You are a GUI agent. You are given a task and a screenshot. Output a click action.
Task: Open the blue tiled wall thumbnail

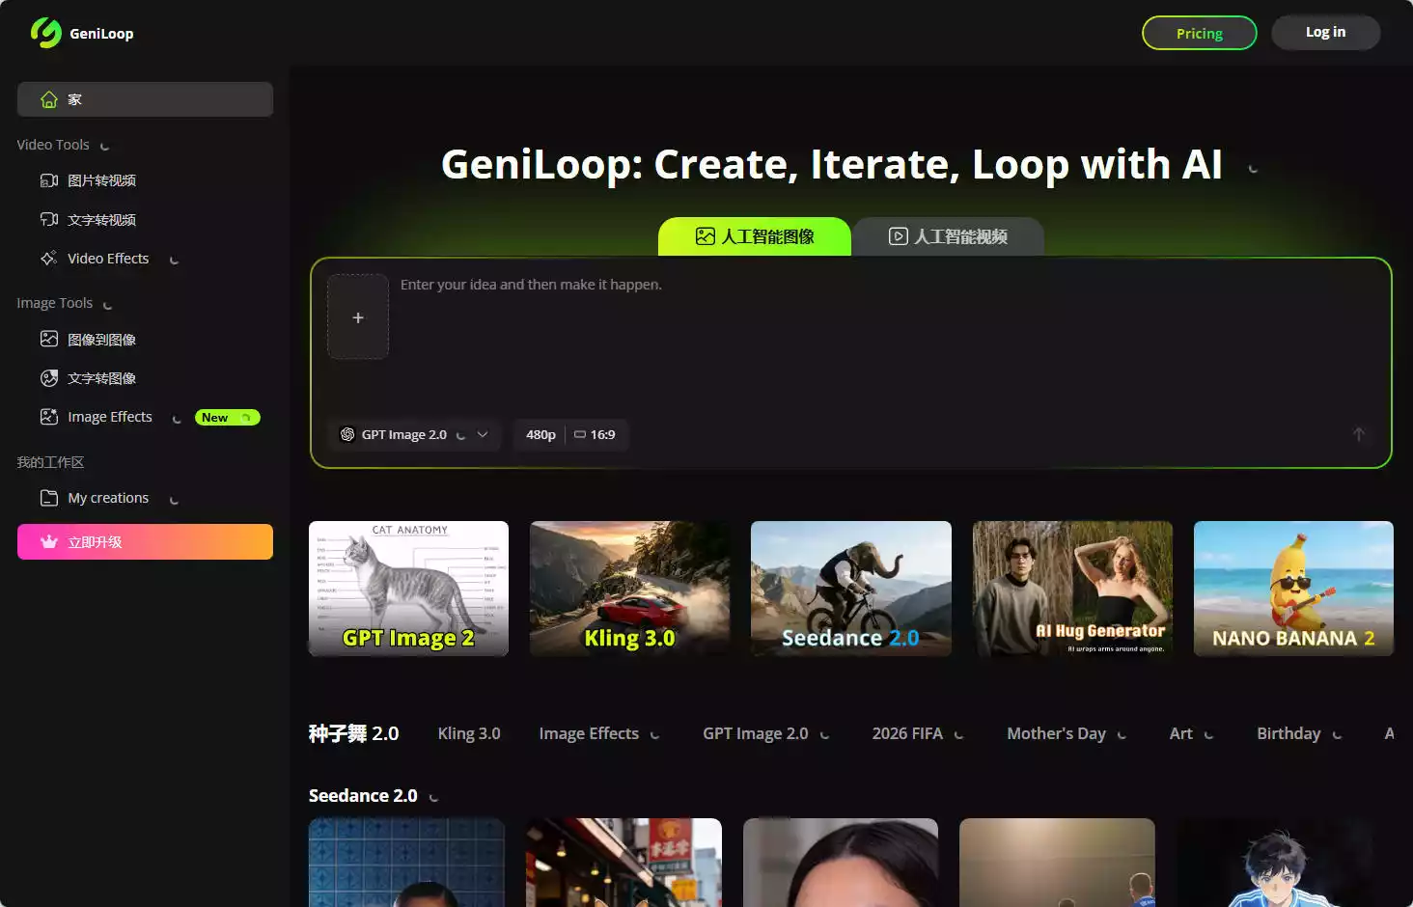(x=406, y=863)
